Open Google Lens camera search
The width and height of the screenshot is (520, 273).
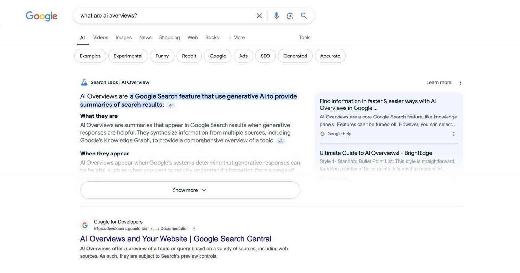(290, 16)
